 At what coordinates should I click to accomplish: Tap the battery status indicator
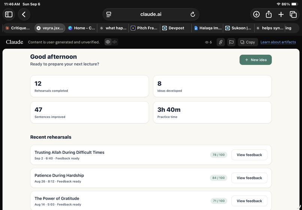(x=295, y=4)
